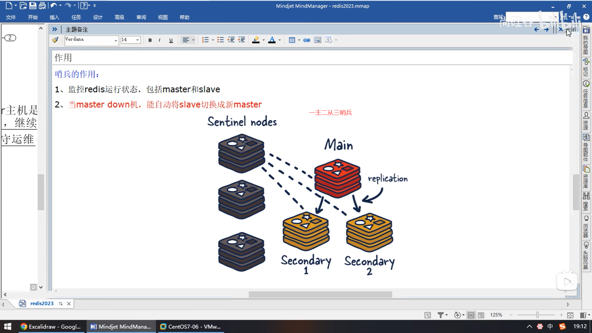Insert a hyperlink in the notes
The width and height of the screenshot is (592, 333).
[306, 40]
